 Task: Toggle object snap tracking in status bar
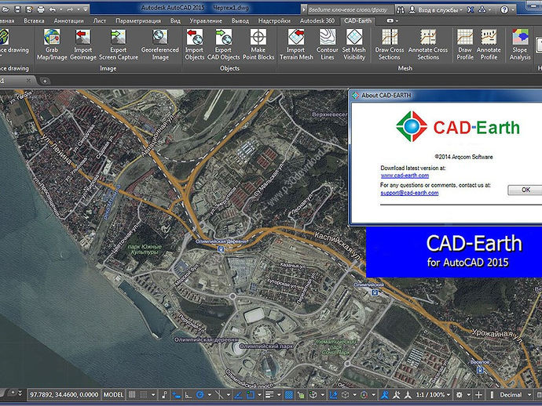(238, 394)
